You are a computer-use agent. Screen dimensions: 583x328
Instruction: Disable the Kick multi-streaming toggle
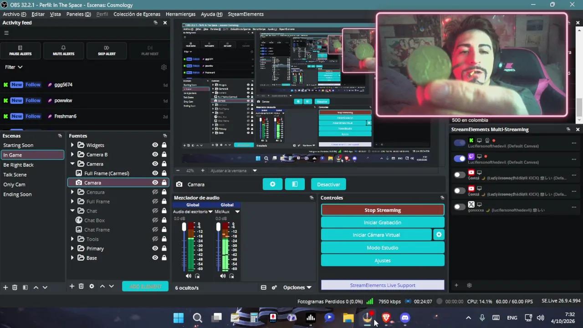[x=460, y=143]
